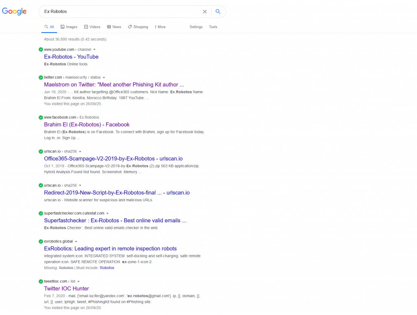Click the green check beside superfastchecker.com.cutestat.com
Screen dimensions: 417x315
[41, 213]
